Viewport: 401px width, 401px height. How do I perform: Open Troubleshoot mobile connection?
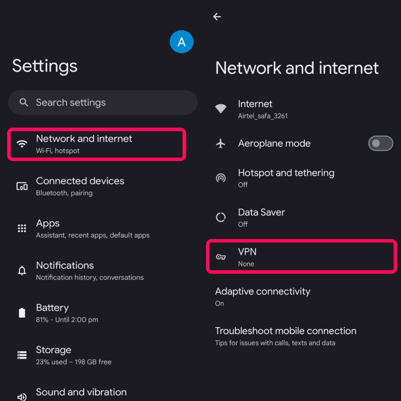pos(285,335)
